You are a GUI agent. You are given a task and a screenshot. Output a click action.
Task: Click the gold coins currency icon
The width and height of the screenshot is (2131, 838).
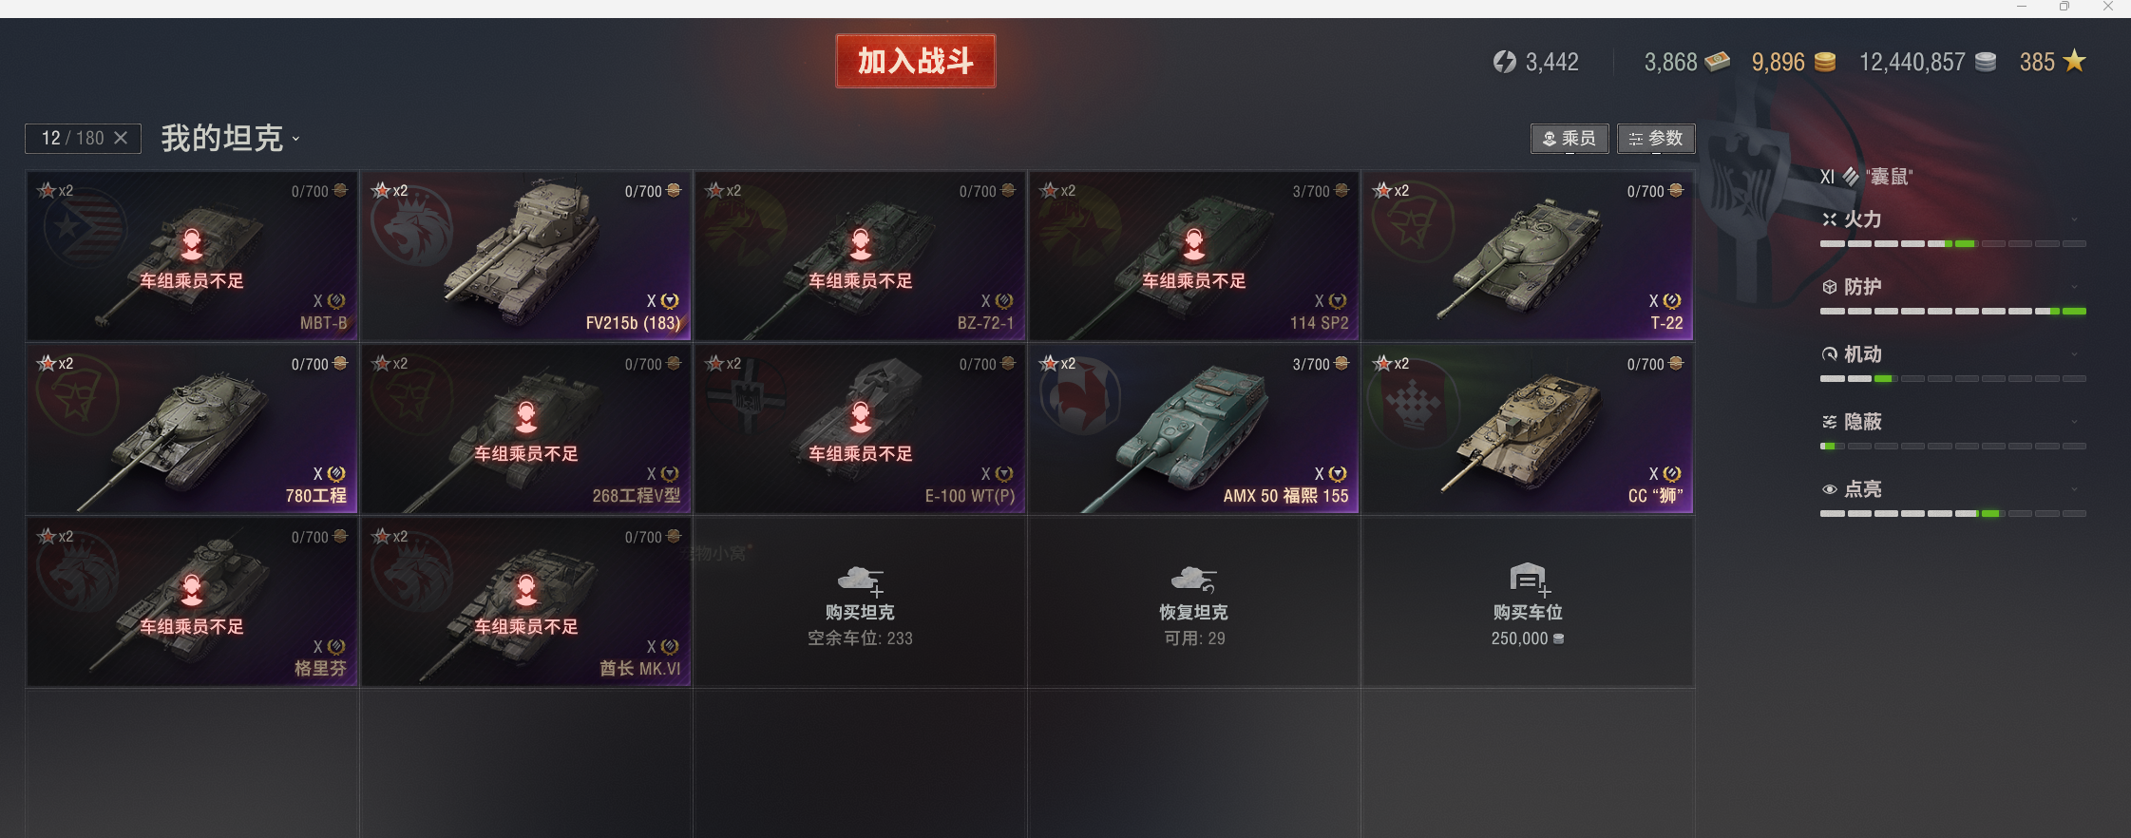pyautogui.click(x=1825, y=62)
